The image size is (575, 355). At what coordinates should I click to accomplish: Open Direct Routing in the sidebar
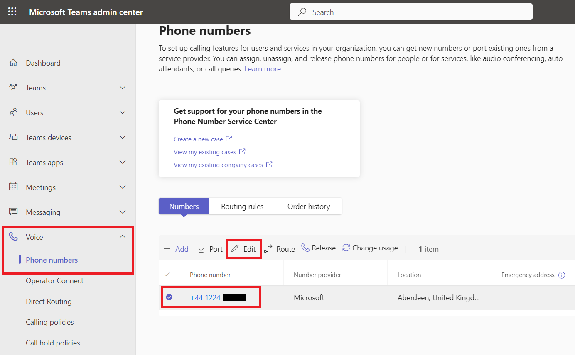[x=49, y=302]
